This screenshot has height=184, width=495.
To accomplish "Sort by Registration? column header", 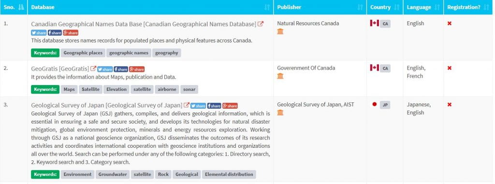I will tap(468, 7).
